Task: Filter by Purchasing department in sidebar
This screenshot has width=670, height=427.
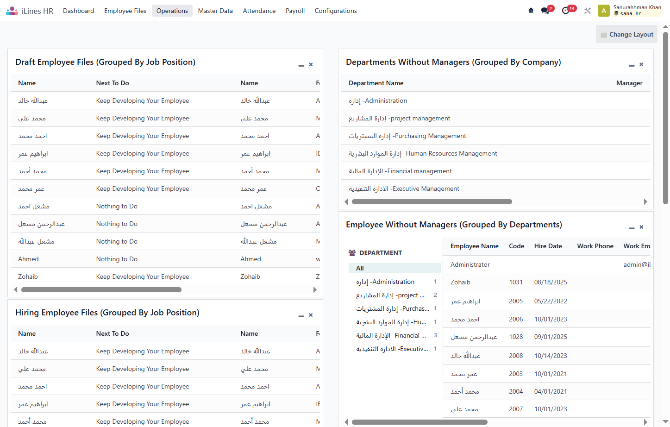Action: [x=394, y=308]
